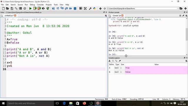Screen dimensions: 188x106
Task: Close the untitled0.py tab
Action: [x=15, y=16]
